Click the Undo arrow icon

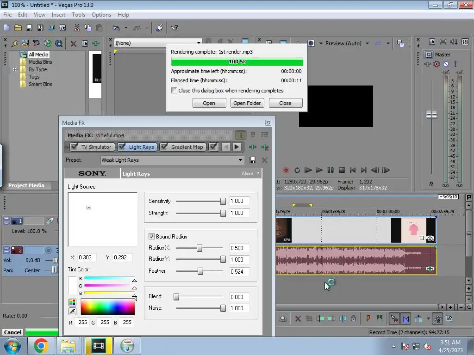(x=116, y=28)
